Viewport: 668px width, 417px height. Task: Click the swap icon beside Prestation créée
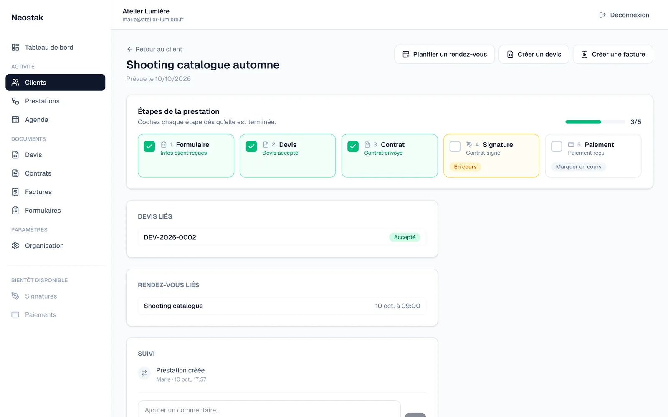[144, 373]
